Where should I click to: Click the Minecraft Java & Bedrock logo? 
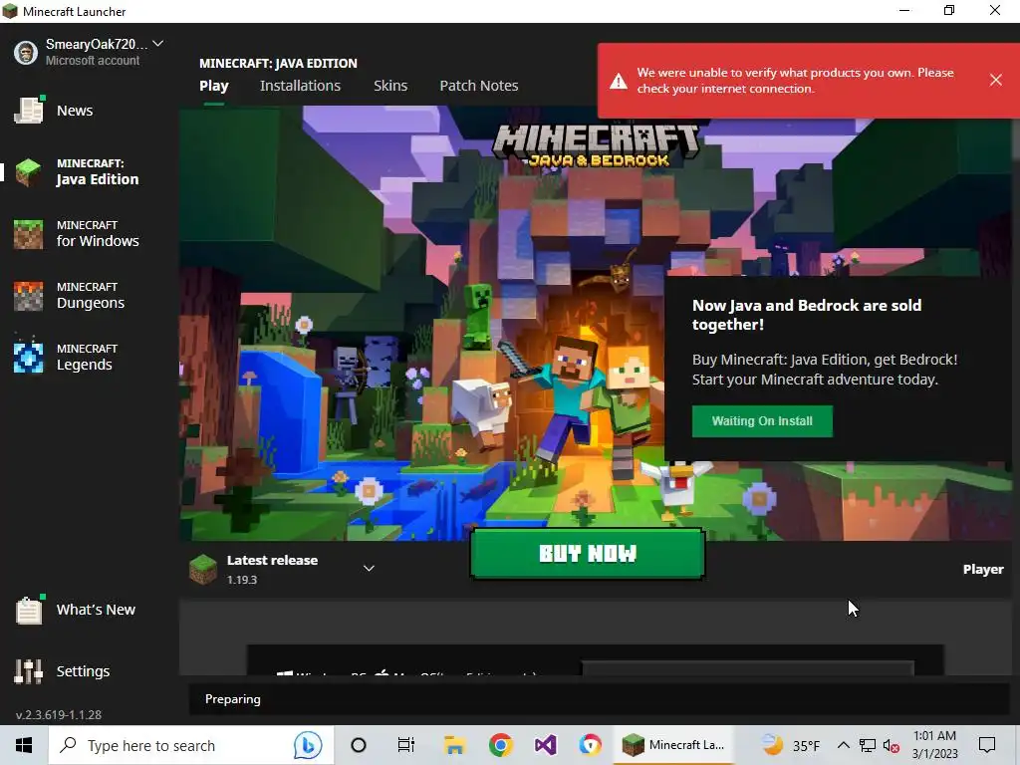click(596, 145)
